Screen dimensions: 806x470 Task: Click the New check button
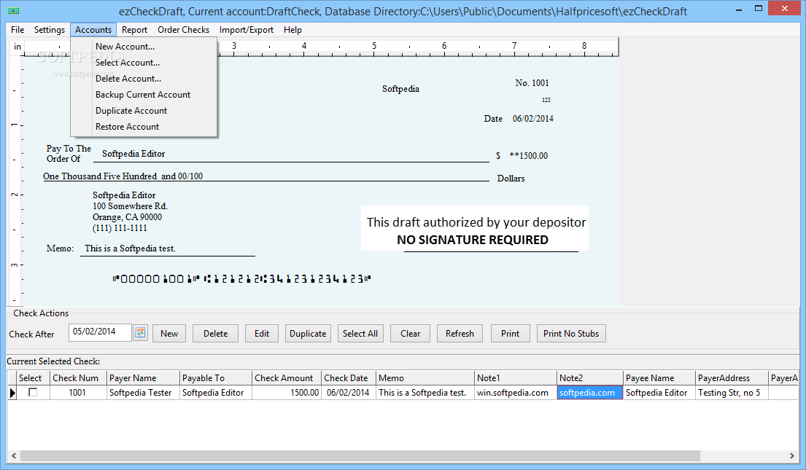[x=169, y=333]
